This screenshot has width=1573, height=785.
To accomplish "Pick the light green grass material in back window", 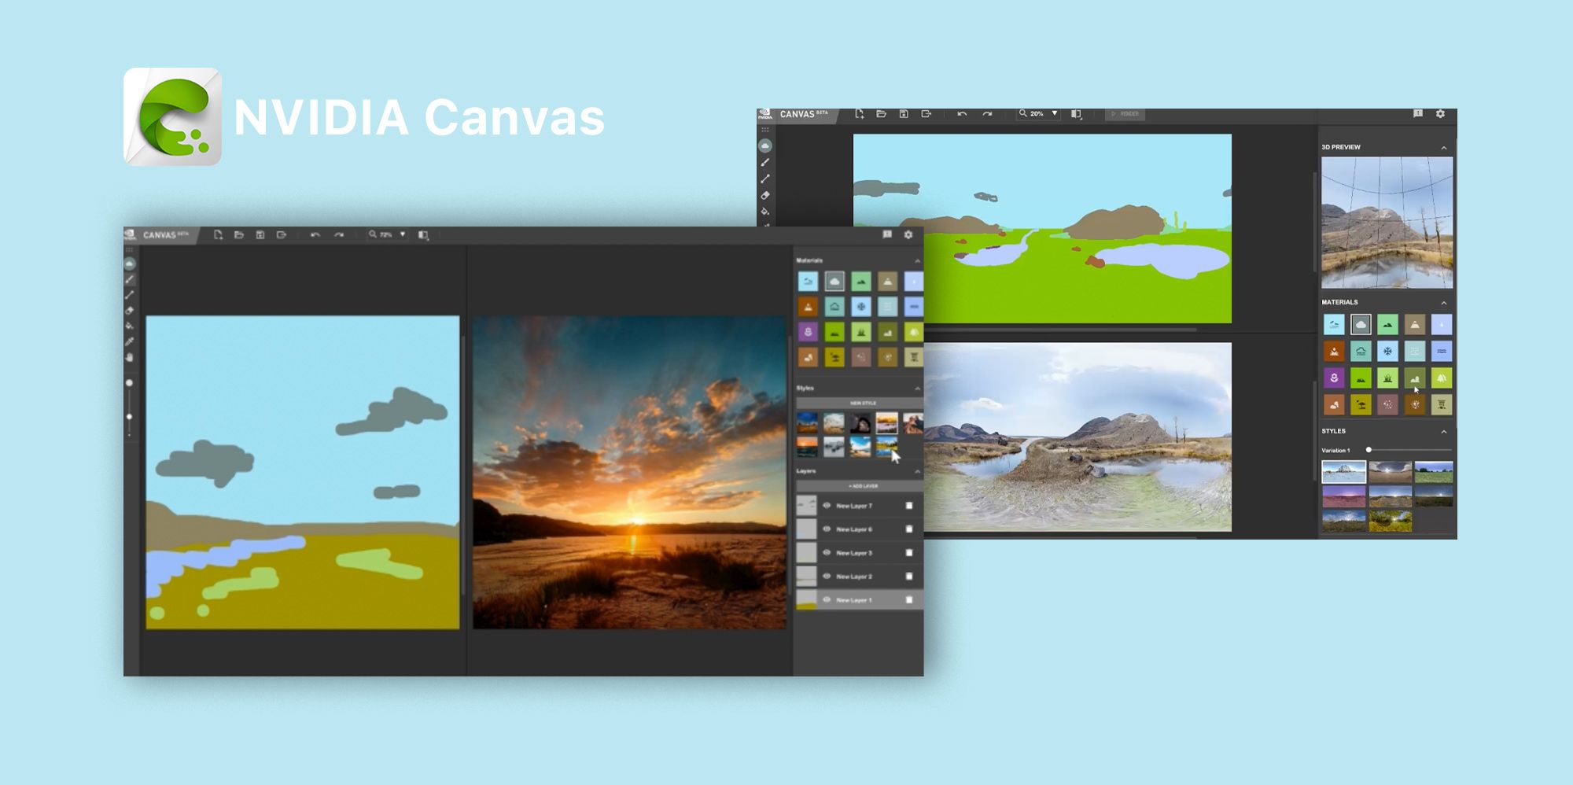I will [x=1387, y=378].
